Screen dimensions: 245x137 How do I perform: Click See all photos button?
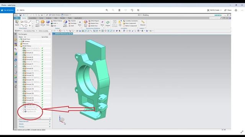coord(8,10)
